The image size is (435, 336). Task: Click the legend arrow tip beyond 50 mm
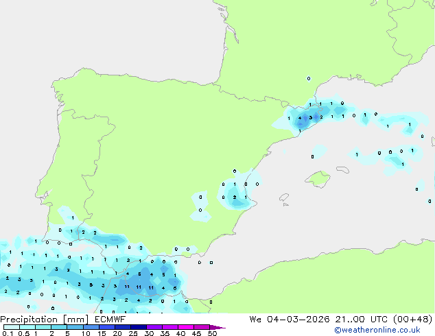[x=217, y=327]
